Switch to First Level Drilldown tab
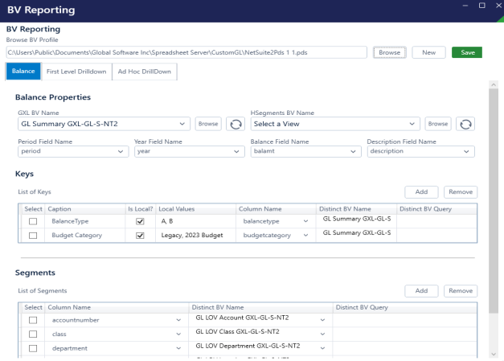The height and width of the screenshot is (361, 504). click(77, 72)
